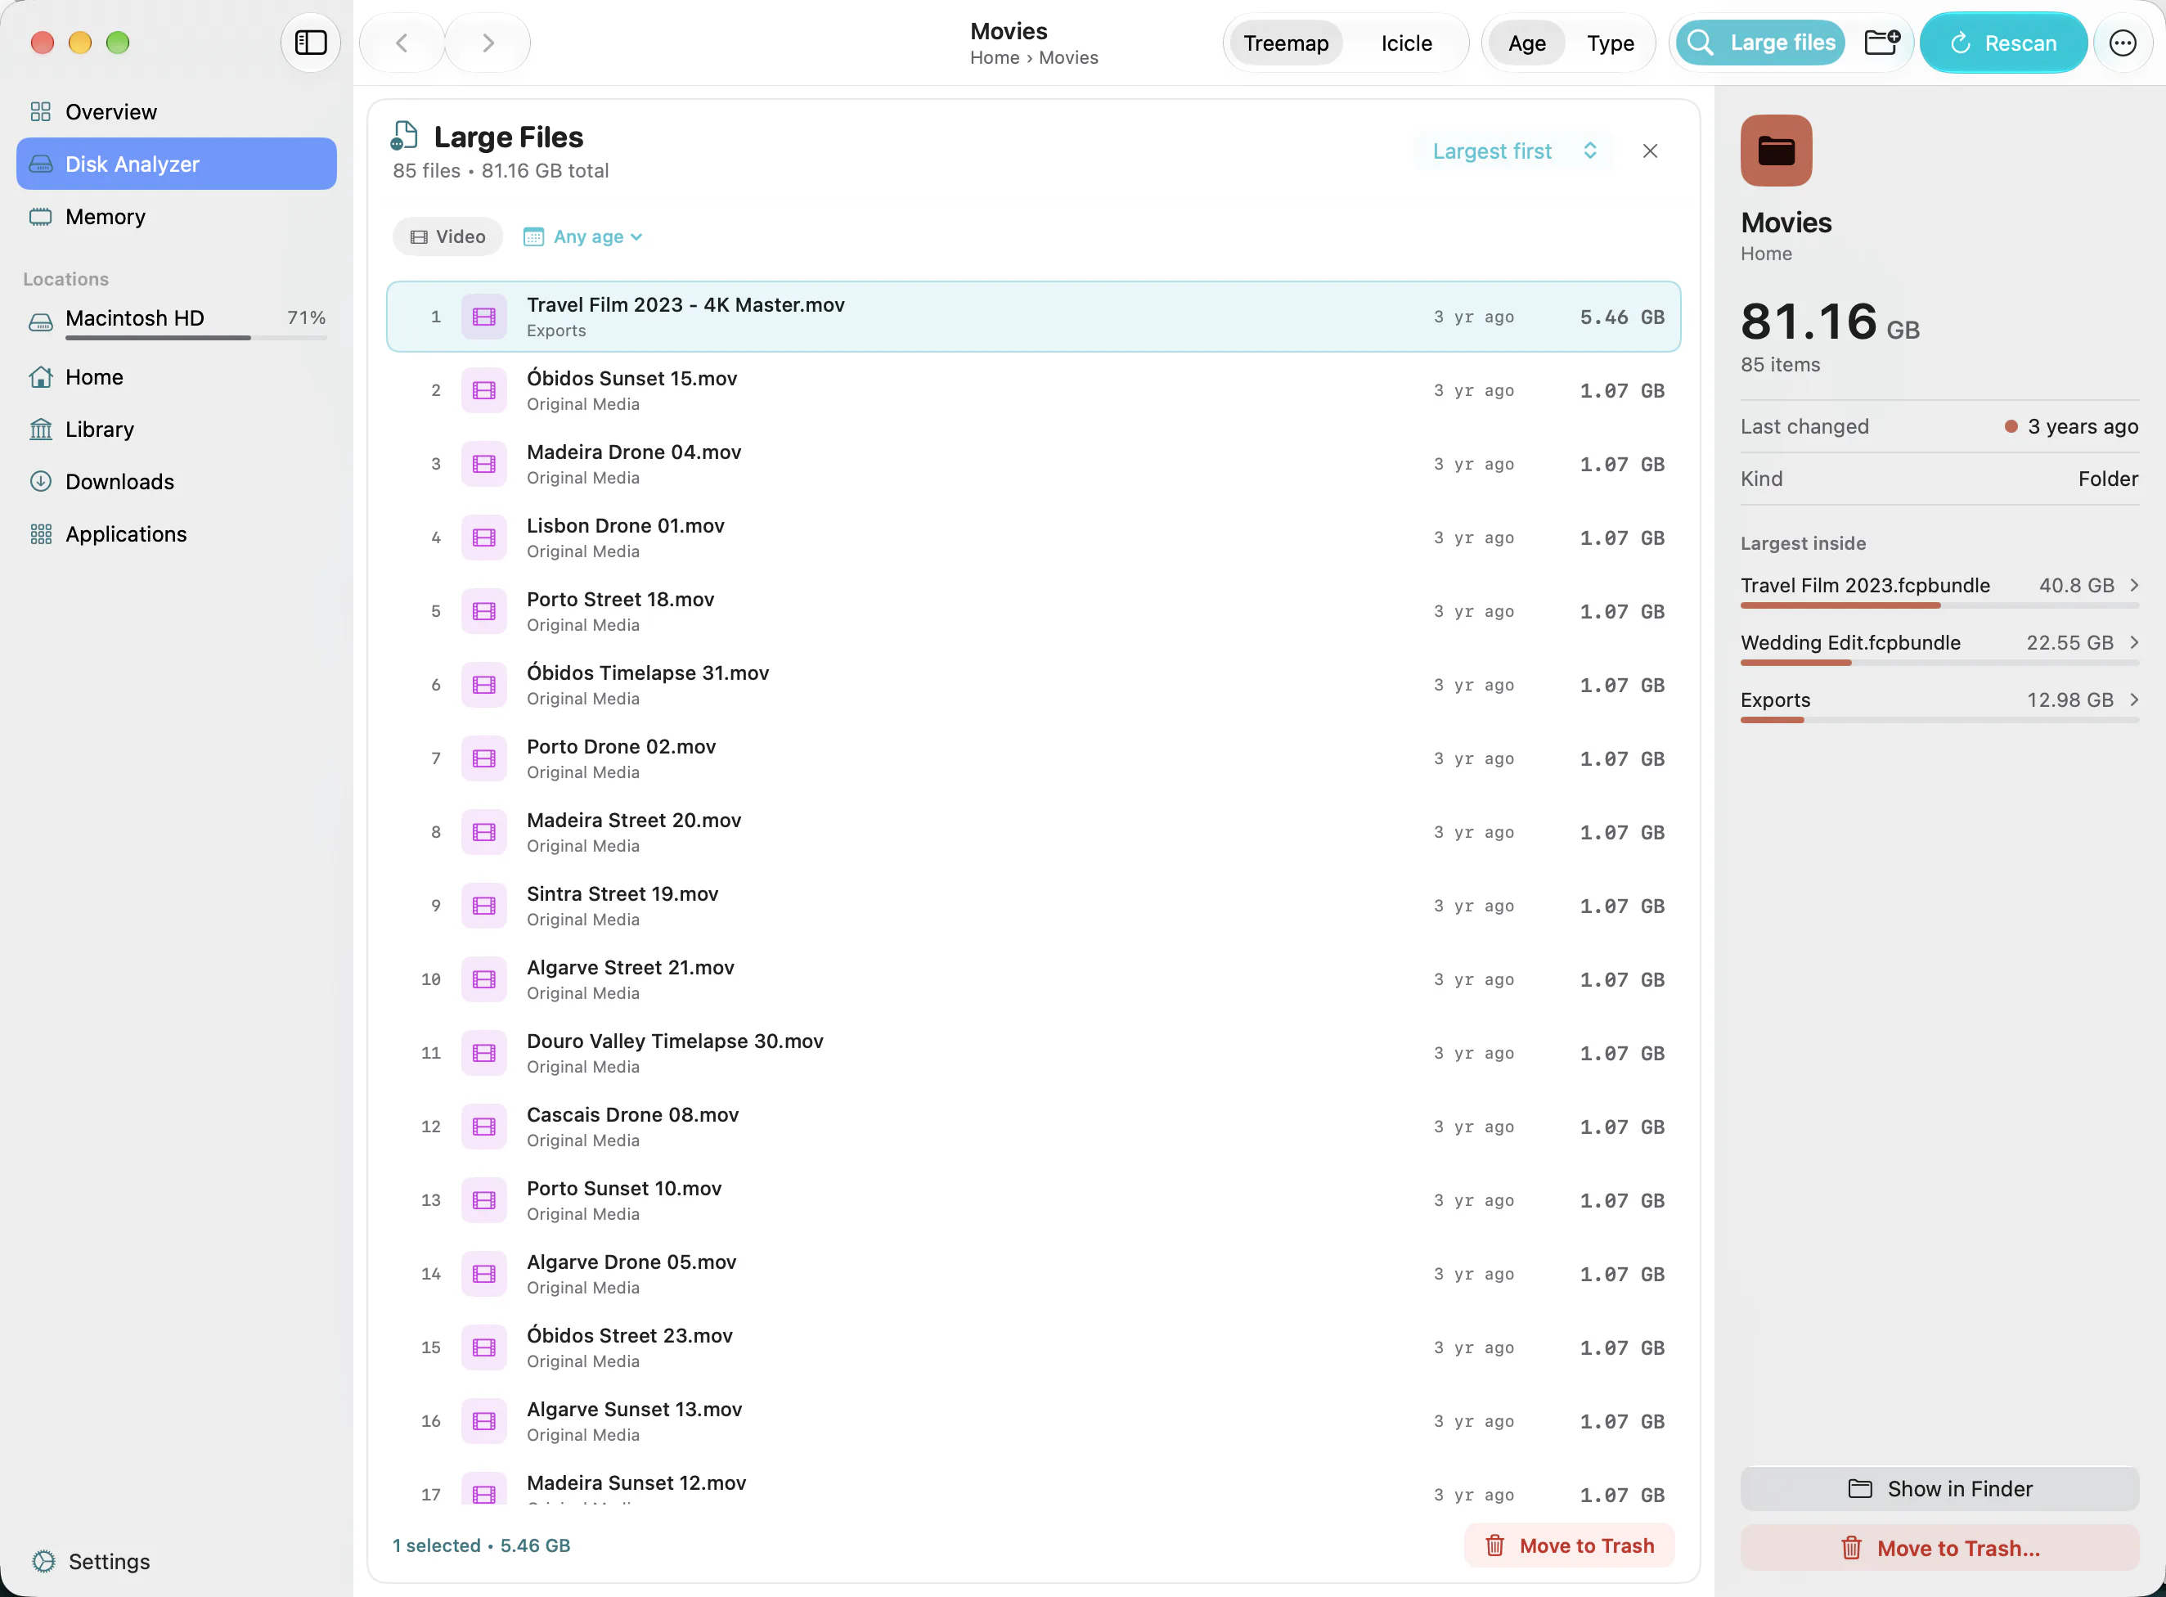
Task: Click the Movies folder icon in details panel
Action: [1776, 151]
